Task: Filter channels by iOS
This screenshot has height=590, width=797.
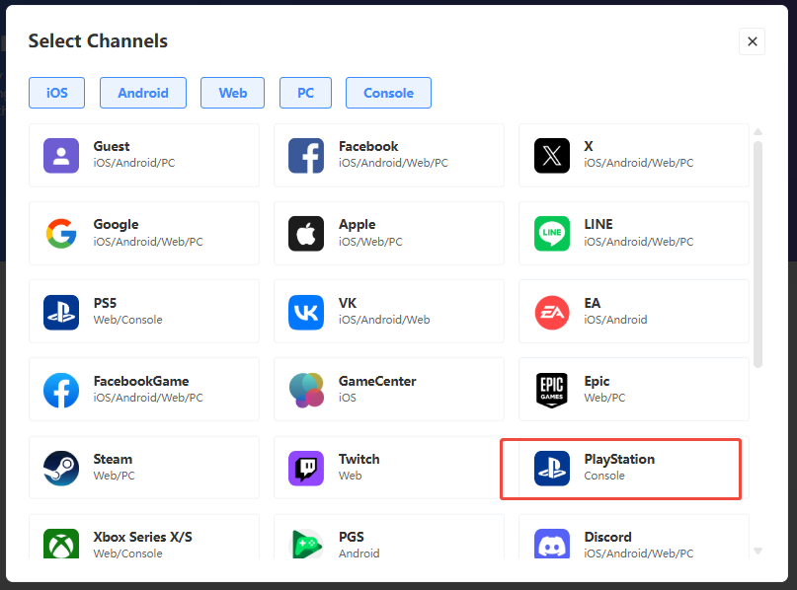Action: coord(57,93)
